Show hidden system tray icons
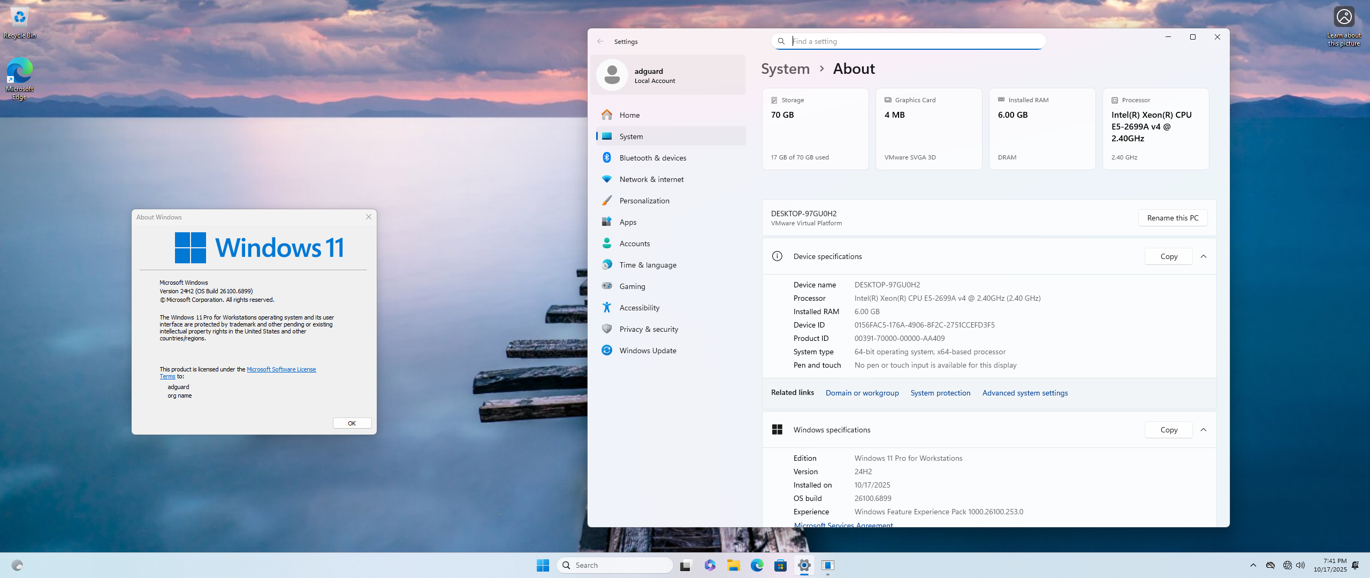 [x=1253, y=565]
